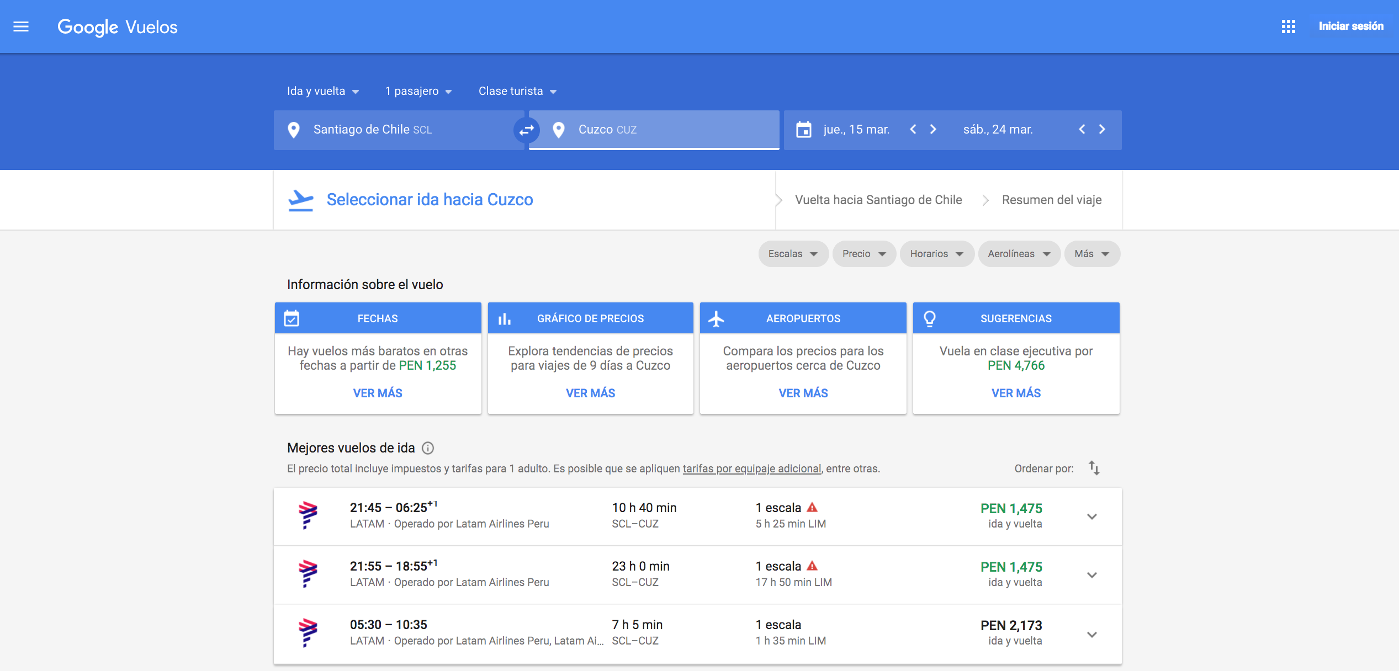The height and width of the screenshot is (671, 1399).
Task: Open the Más filters dropdown
Action: point(1092,254)
